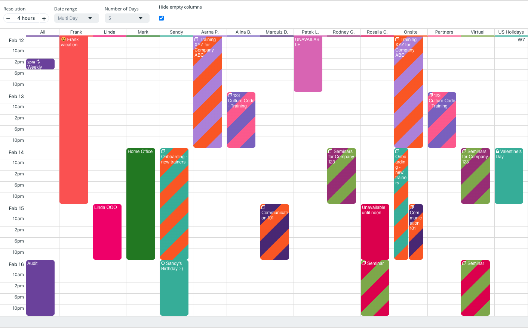Click the copy icon on Rodney's Seminars for Company 123
Image resolution: width=528 pixels, height=328 pixels.
coord(329,151)
